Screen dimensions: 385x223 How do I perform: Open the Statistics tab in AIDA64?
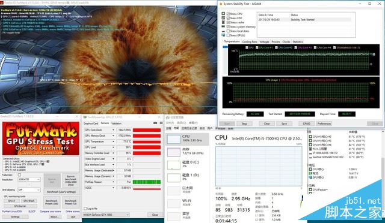coord(298,41)
